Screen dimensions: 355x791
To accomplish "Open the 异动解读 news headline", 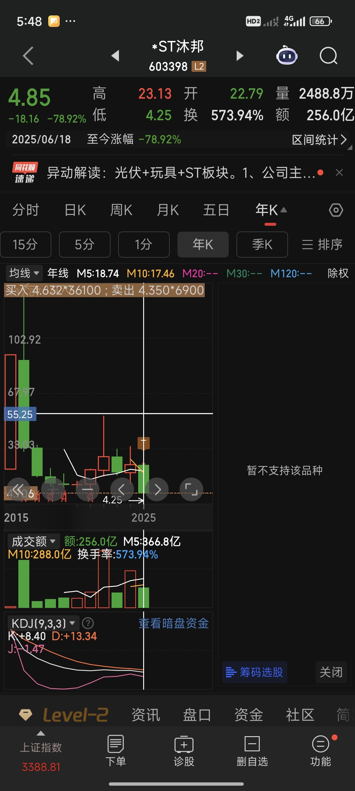I will 181,173.
